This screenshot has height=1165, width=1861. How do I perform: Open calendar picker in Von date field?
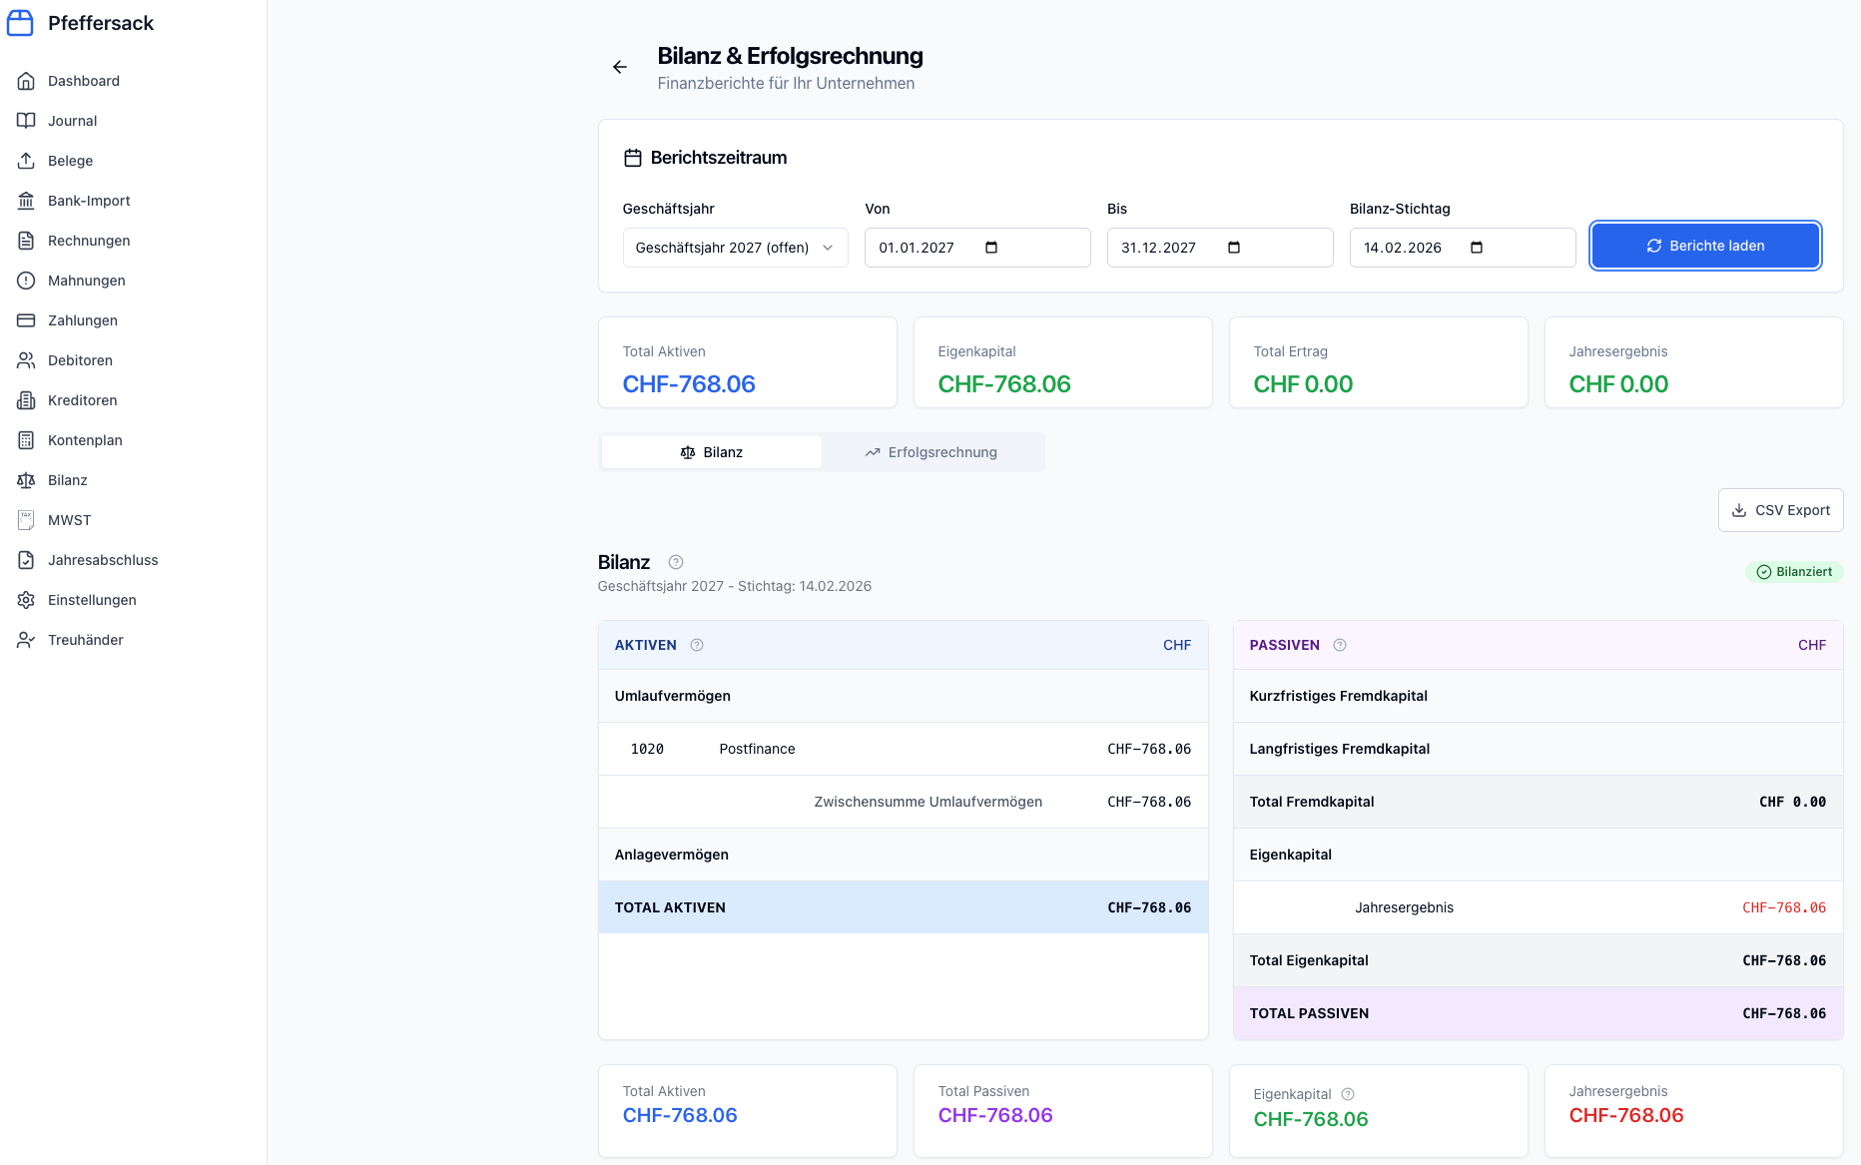(x=991, y=248)
